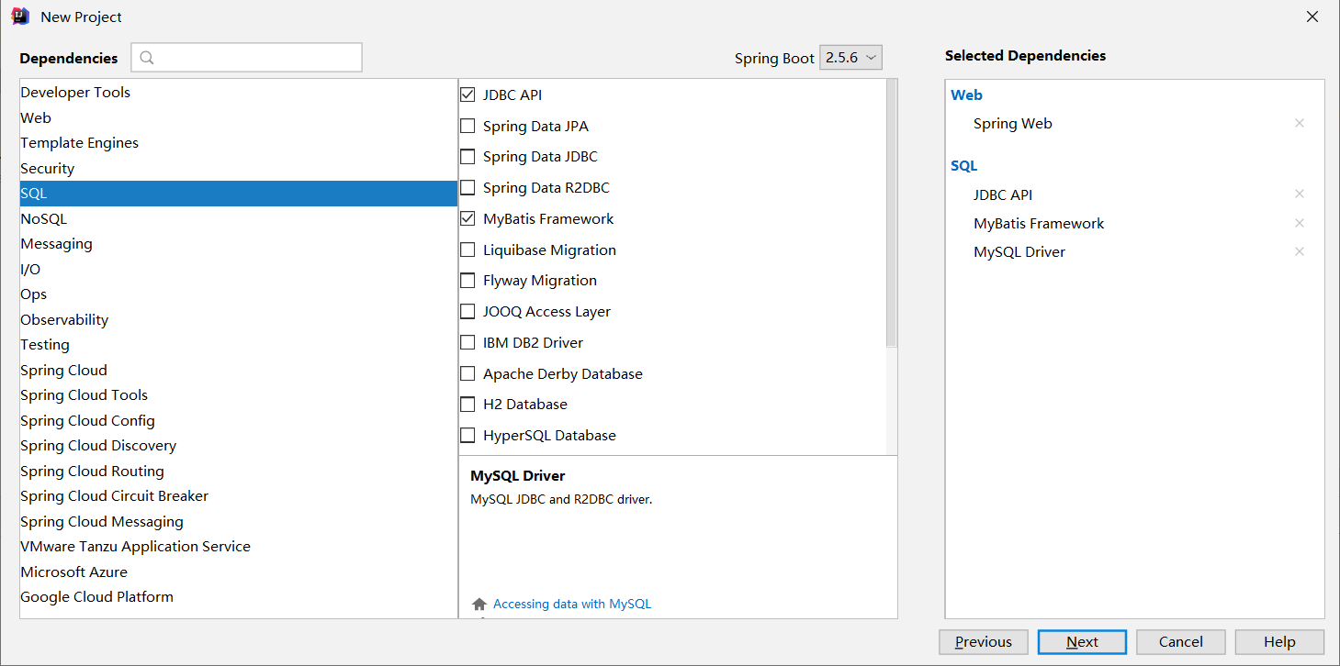Tick the IBM DB2 Driver checkbox
This screenshot has width=1340, height=666.
coord(467,342)
